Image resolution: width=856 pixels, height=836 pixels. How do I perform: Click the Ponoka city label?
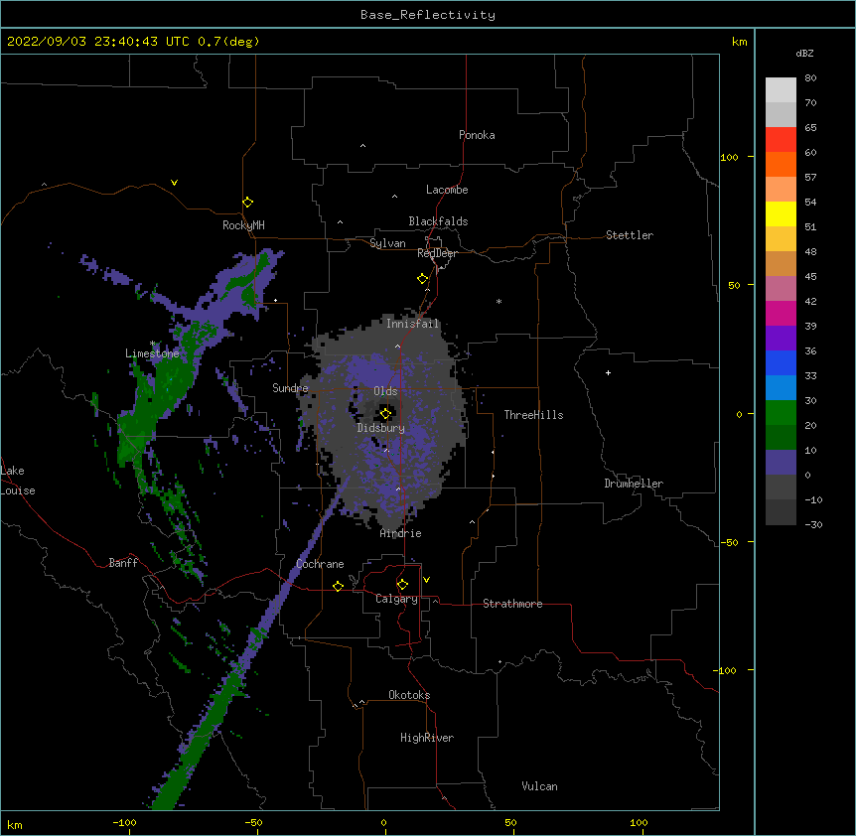click(477, 135)
